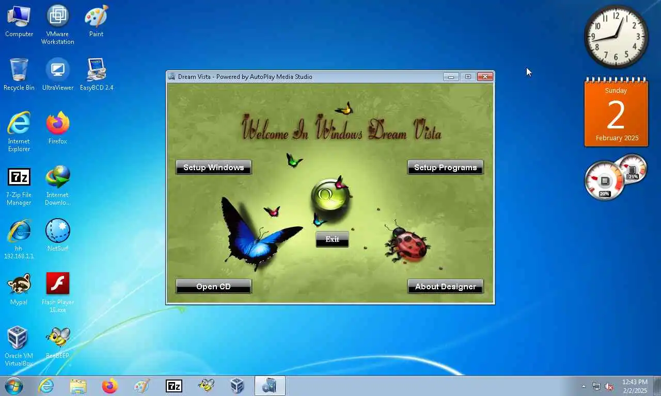Open the hh 192.168.1.1 shortcut
This screenshot has height=396, width=661.
click(x=19, y=239)
